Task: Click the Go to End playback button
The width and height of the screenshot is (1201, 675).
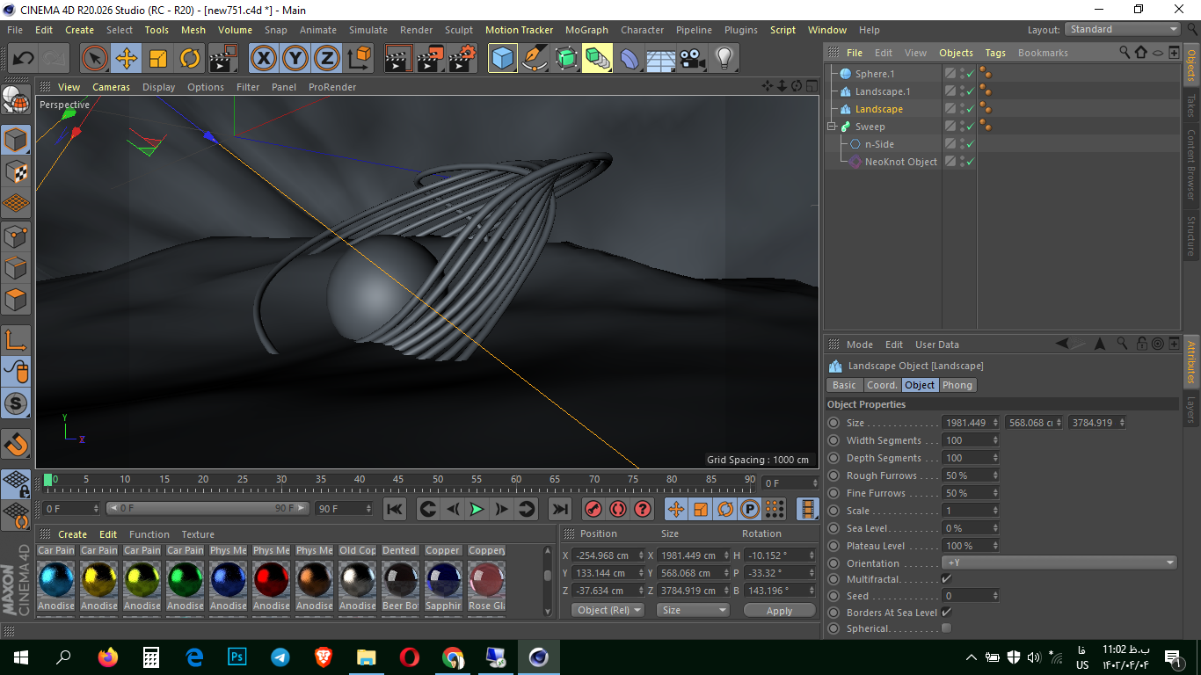Action: tap(559, 509)
